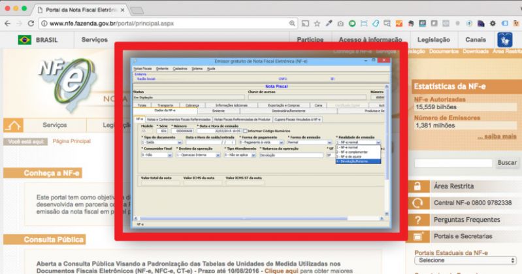Open the Destinatário/Remetente tab
522x274 pixels.
point(288,111)
